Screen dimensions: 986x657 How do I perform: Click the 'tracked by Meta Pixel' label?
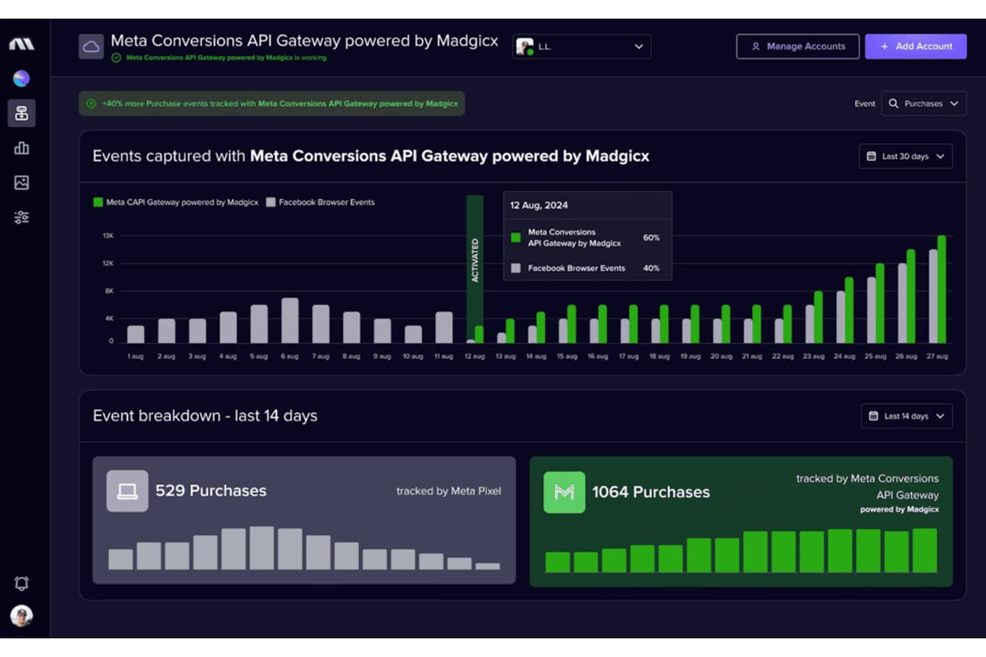[448, 491]
